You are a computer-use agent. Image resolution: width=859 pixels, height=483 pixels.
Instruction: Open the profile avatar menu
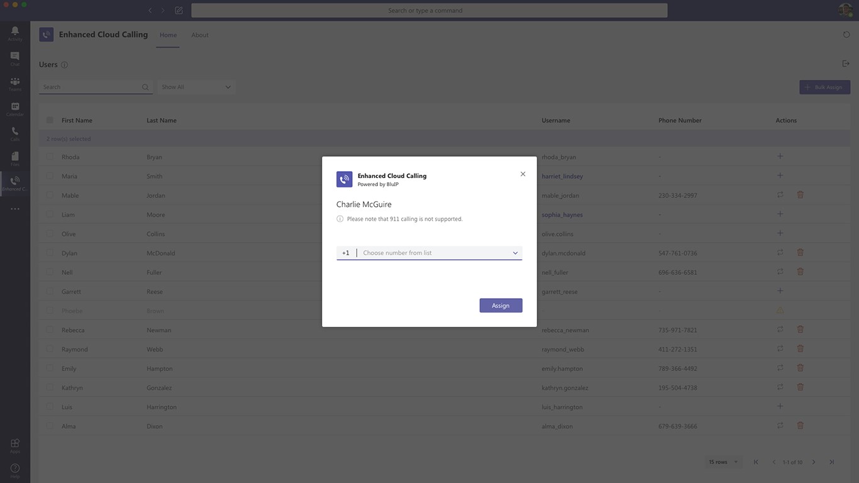[845, 10]
